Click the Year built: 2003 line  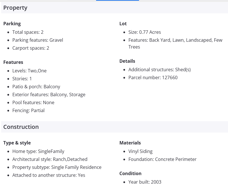(x=145, y=182)
